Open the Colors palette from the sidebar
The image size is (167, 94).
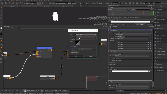tap(158, 13)
